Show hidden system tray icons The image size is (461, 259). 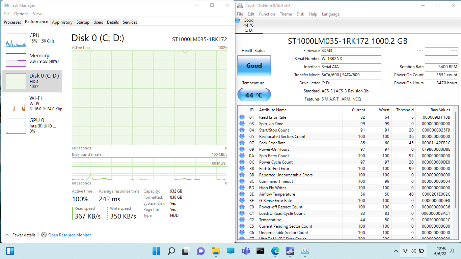[x=396, y=251]
